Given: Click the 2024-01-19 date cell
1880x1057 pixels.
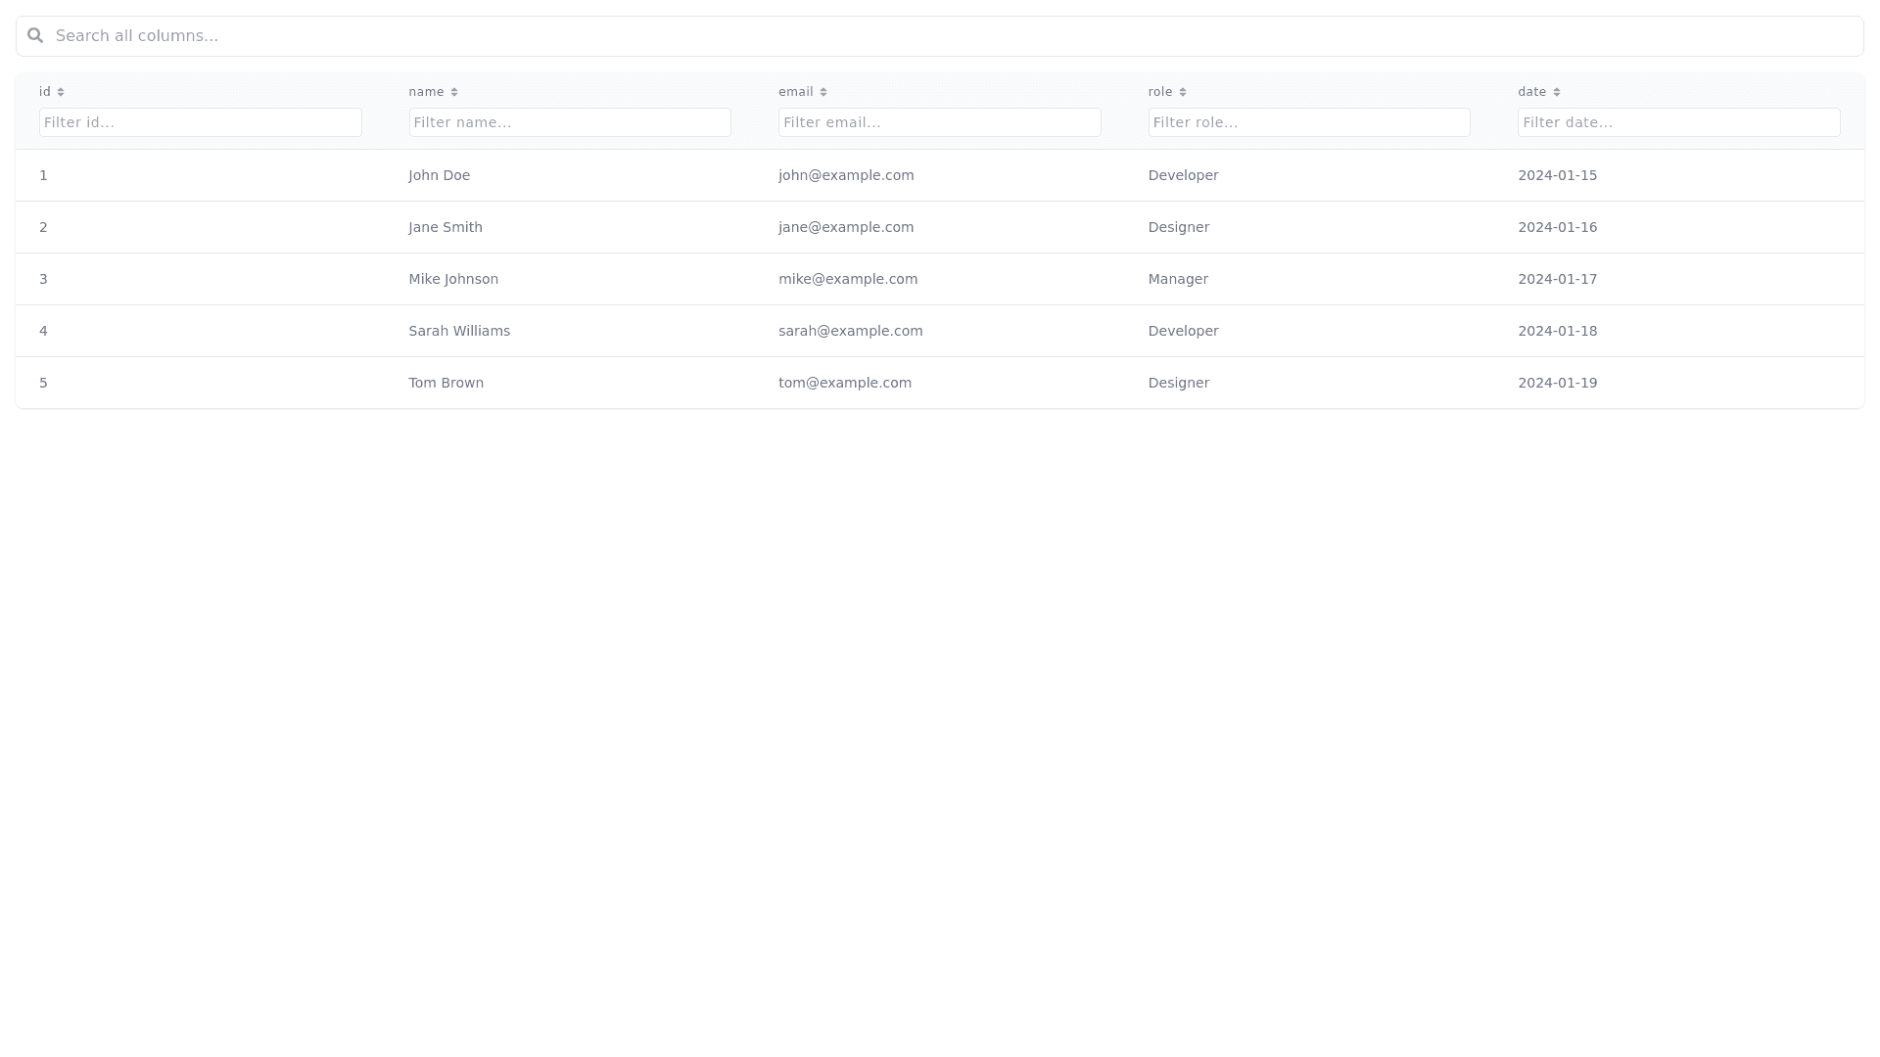Looking at the screenshot, I should coord(1557,383).
